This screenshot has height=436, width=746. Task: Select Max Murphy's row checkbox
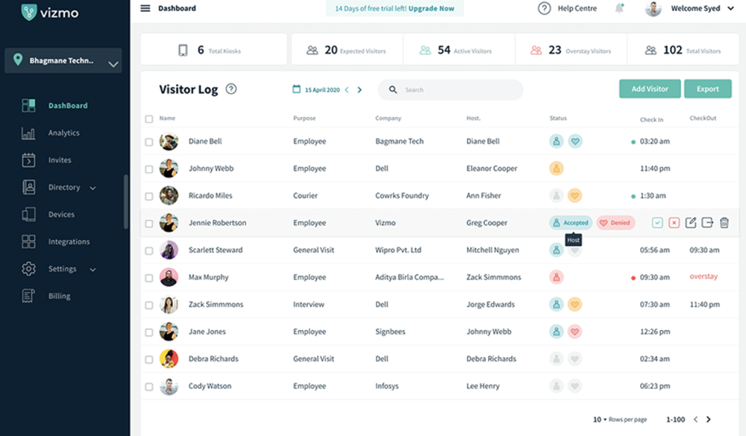pyautogui.click(x=149, y=278)
